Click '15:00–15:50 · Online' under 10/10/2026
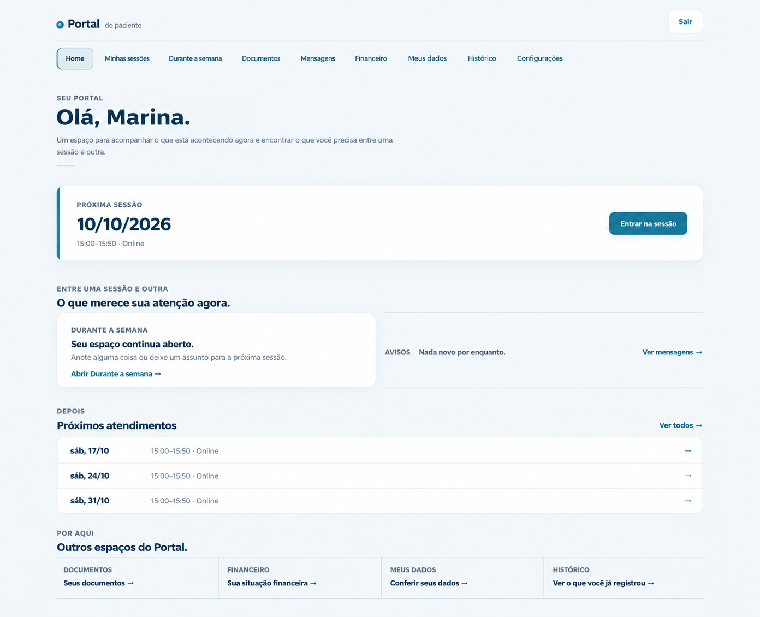The height and width of the screenshot is (617, 760). [110, 244]
